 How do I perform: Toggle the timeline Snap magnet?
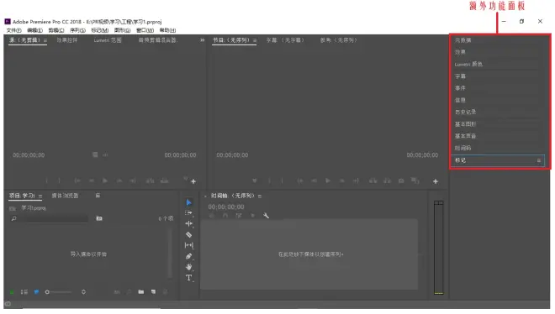tap(225, 216)
